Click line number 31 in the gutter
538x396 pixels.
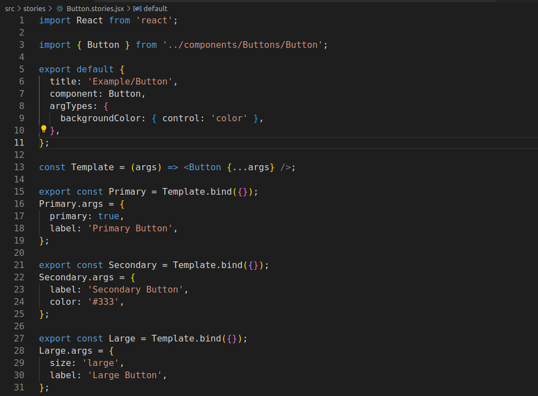click(19, 387)
